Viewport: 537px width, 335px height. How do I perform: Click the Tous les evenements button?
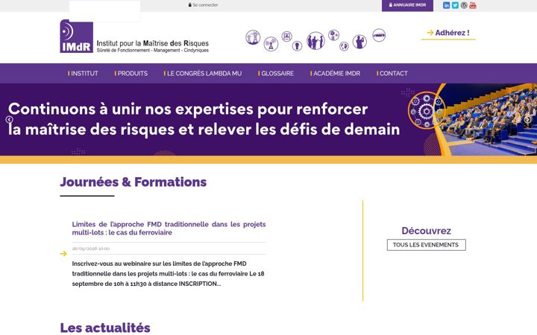427,245
